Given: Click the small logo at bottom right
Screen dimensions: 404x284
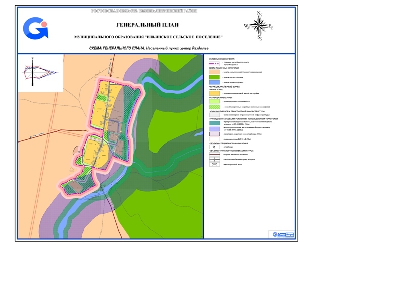Looking at the screenshot, I should click(x=282, y=234).
